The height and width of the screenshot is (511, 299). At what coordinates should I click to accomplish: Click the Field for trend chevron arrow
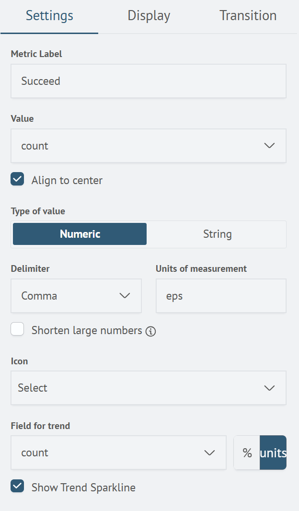[209, 453]
